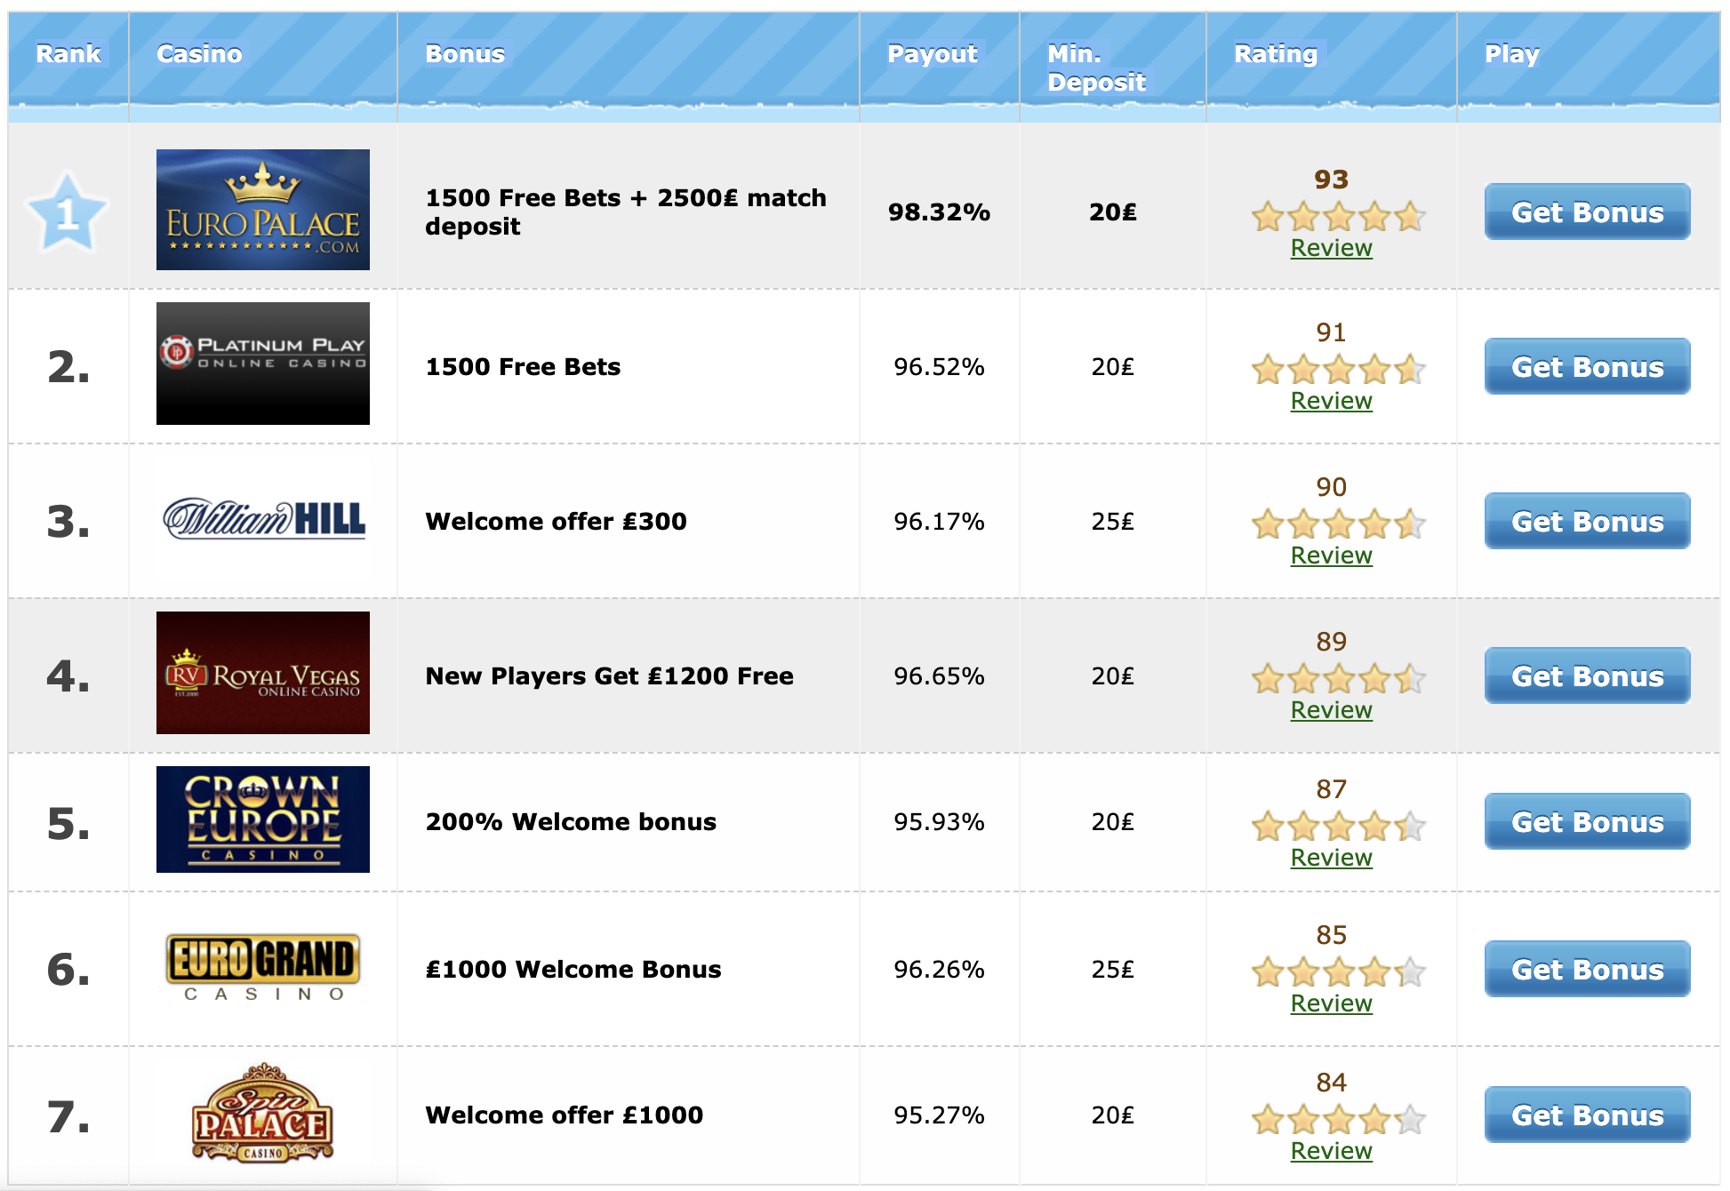Click the star rating for Platinum Play
The image size is (1730, 1191).
(1338, 369)
